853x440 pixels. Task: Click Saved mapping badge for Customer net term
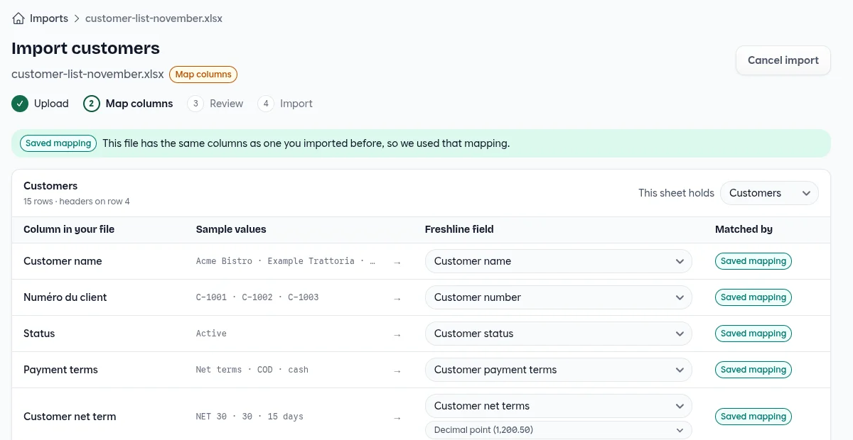coord(753,417)
